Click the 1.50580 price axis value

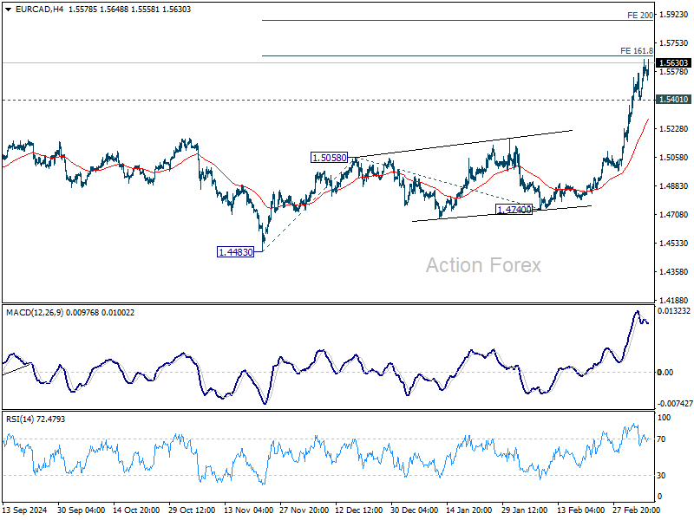(674, 158)
